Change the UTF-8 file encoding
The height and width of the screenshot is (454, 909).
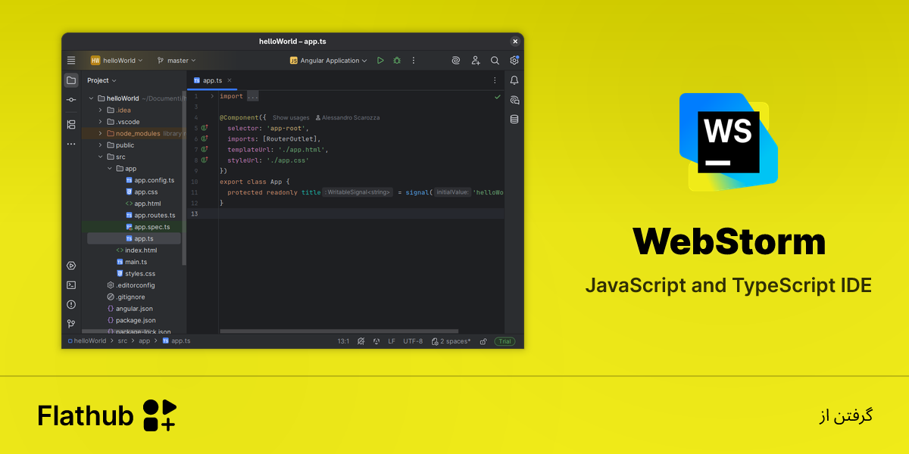414,341
